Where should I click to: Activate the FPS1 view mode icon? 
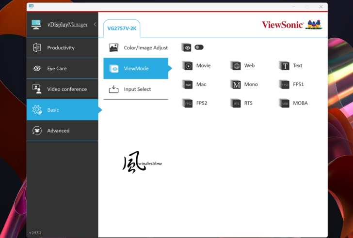[x=285, y=85]
